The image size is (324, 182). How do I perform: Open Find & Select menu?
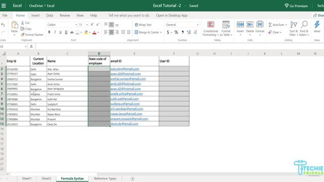[304, 29]
